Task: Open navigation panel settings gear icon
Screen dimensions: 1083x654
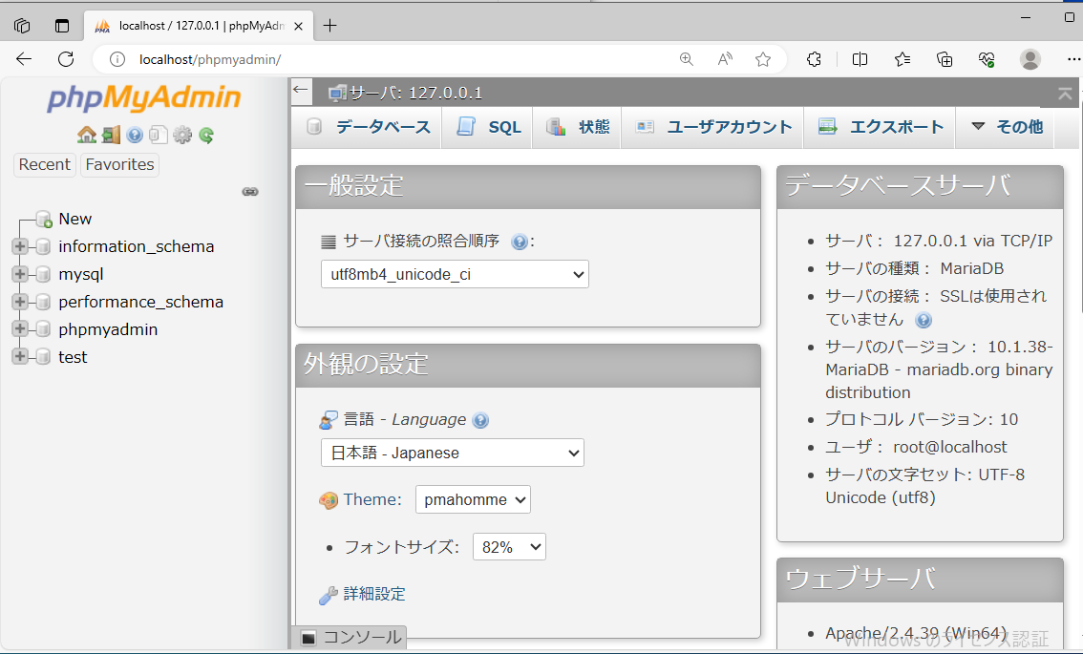Action: [x=182, y=135]
